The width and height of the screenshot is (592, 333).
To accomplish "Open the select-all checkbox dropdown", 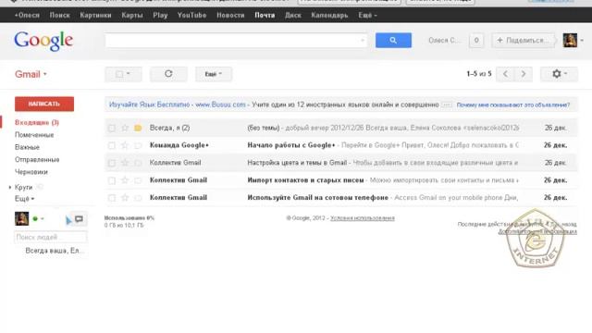I will [123, 74].
